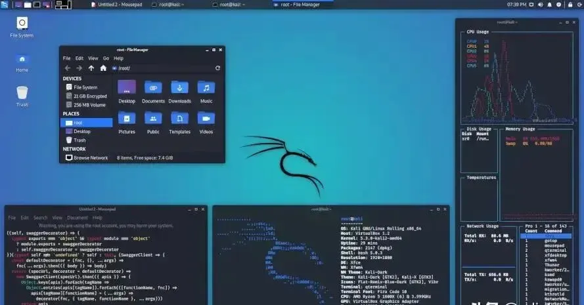Select 'qterminal' row in process list
The height and width of the screenshot is (305, 584).
point(546,251)
